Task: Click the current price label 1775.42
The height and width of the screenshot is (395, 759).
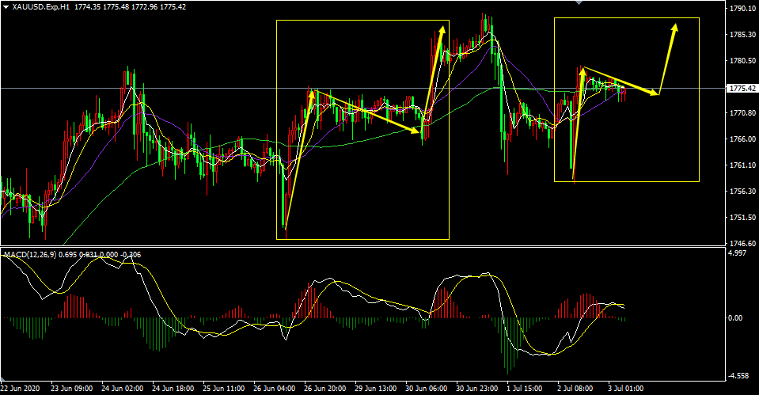Action: click(x=742, y=89)
